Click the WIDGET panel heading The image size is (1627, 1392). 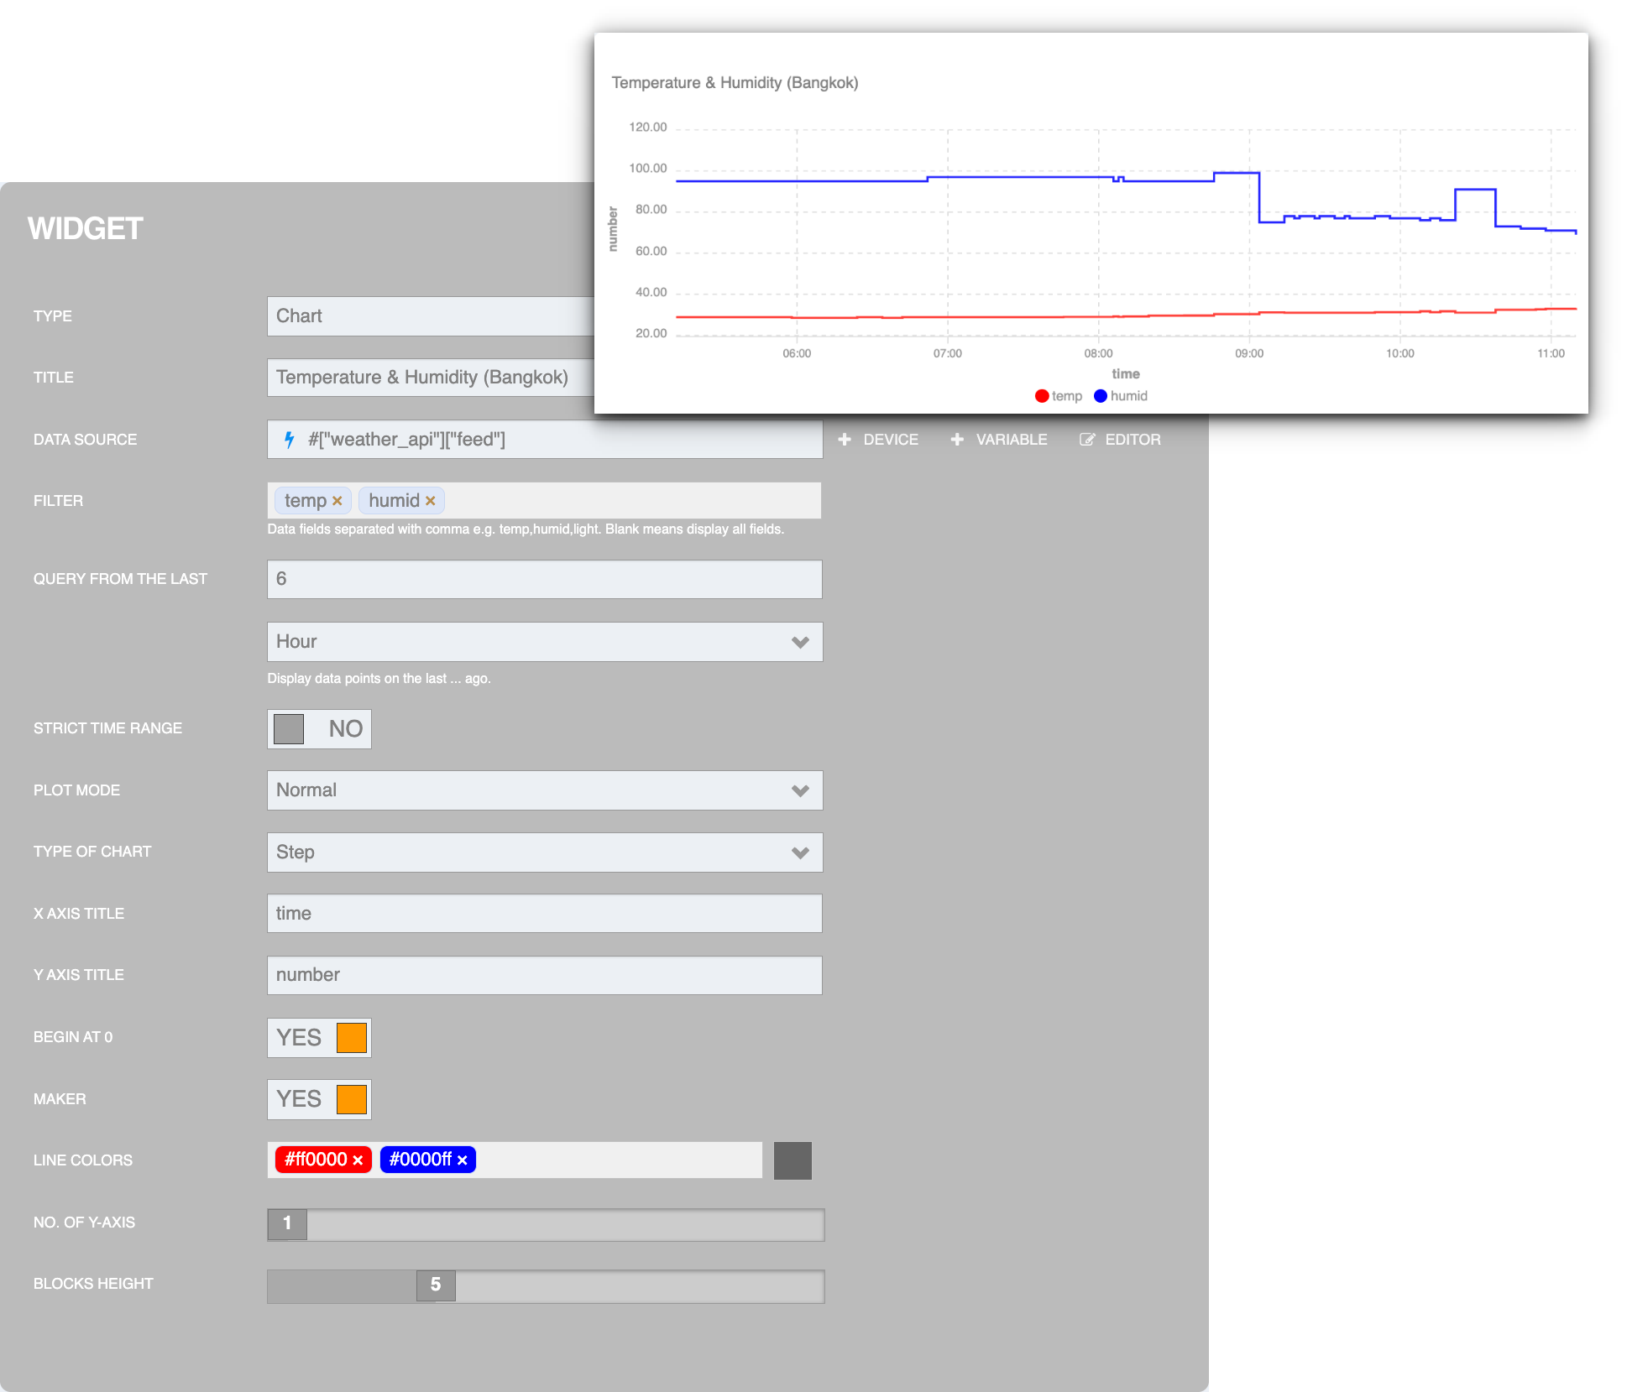click(x=86, y=229)
